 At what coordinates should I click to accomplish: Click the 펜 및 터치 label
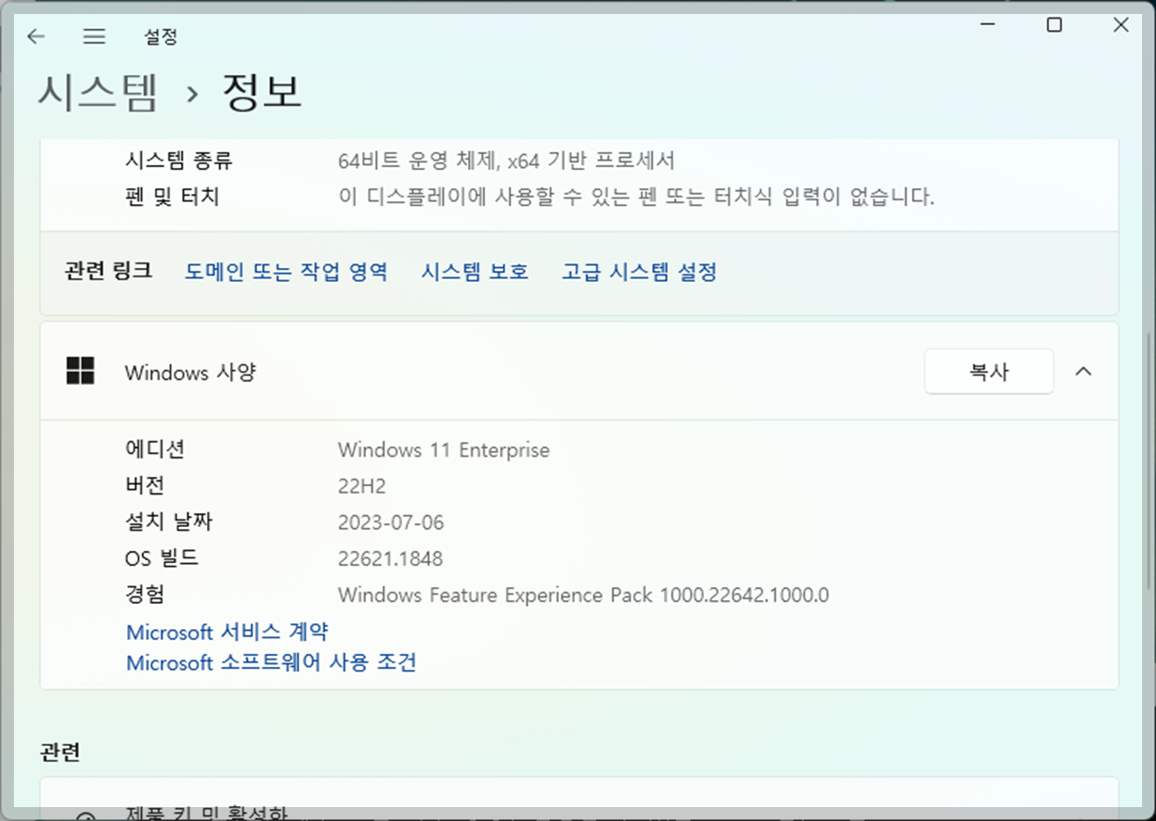click(x=172, y=197)
